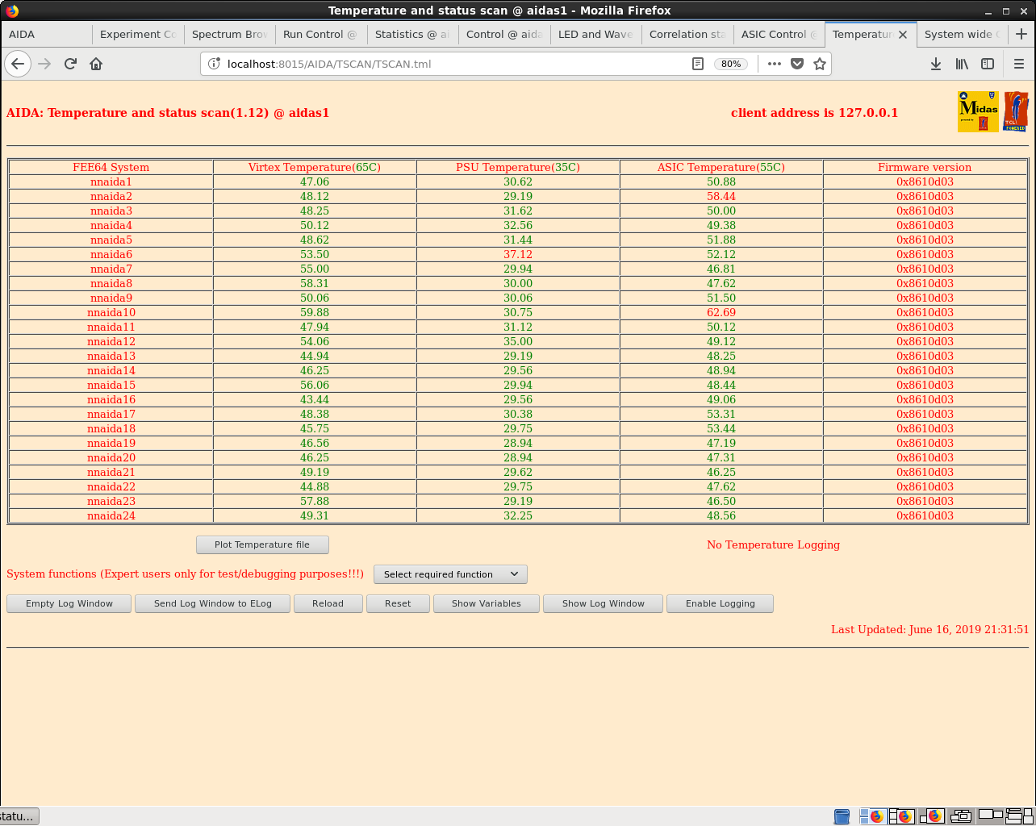1036x826 pixels.
Task: Click the ASIC temperature value 62.69
Action: point(721,312)
